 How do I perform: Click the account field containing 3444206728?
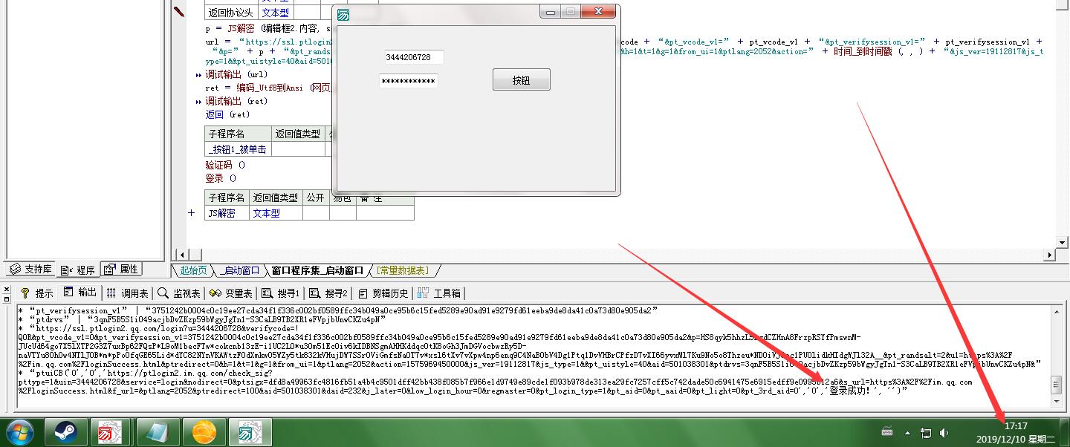pyautogui.click(x=414, y=57)
